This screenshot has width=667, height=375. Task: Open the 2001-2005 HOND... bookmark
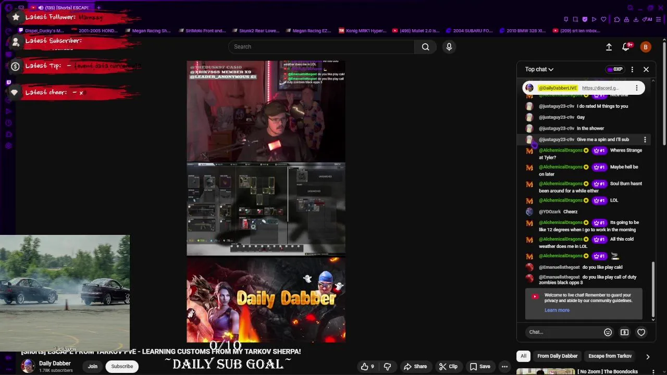[x=94, y=31]
